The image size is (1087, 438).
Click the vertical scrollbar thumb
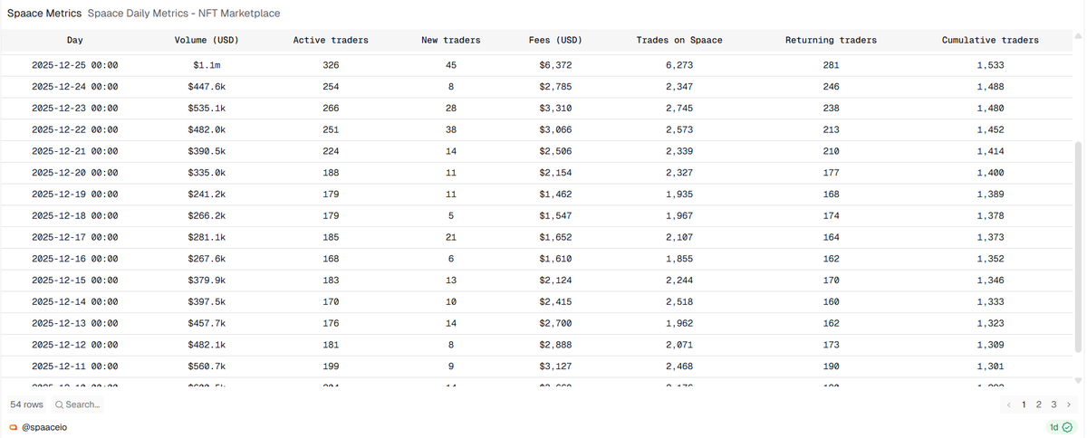click(1078, 246)
